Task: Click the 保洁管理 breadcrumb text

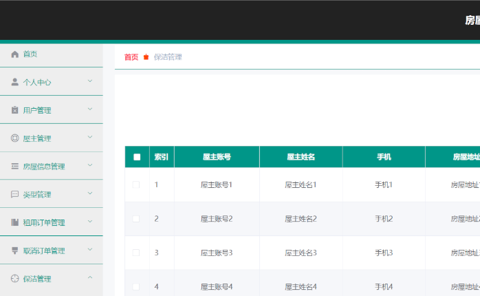Action: (168, 57)
